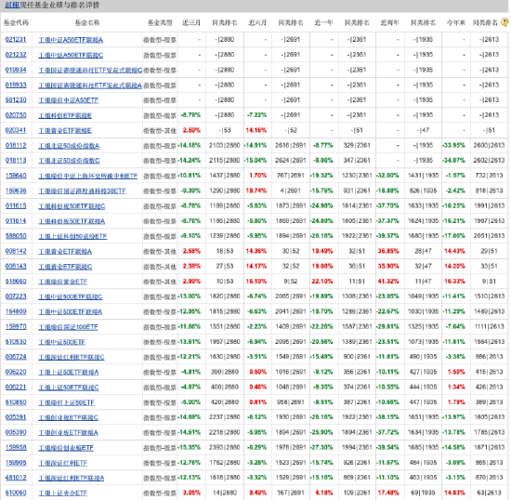
Task: Open 工银黄金ETF联接A fund name link
Action: (x=65, y=251)
